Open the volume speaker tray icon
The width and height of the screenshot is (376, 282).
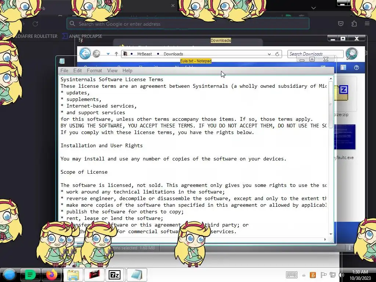[x=341, y=275]
